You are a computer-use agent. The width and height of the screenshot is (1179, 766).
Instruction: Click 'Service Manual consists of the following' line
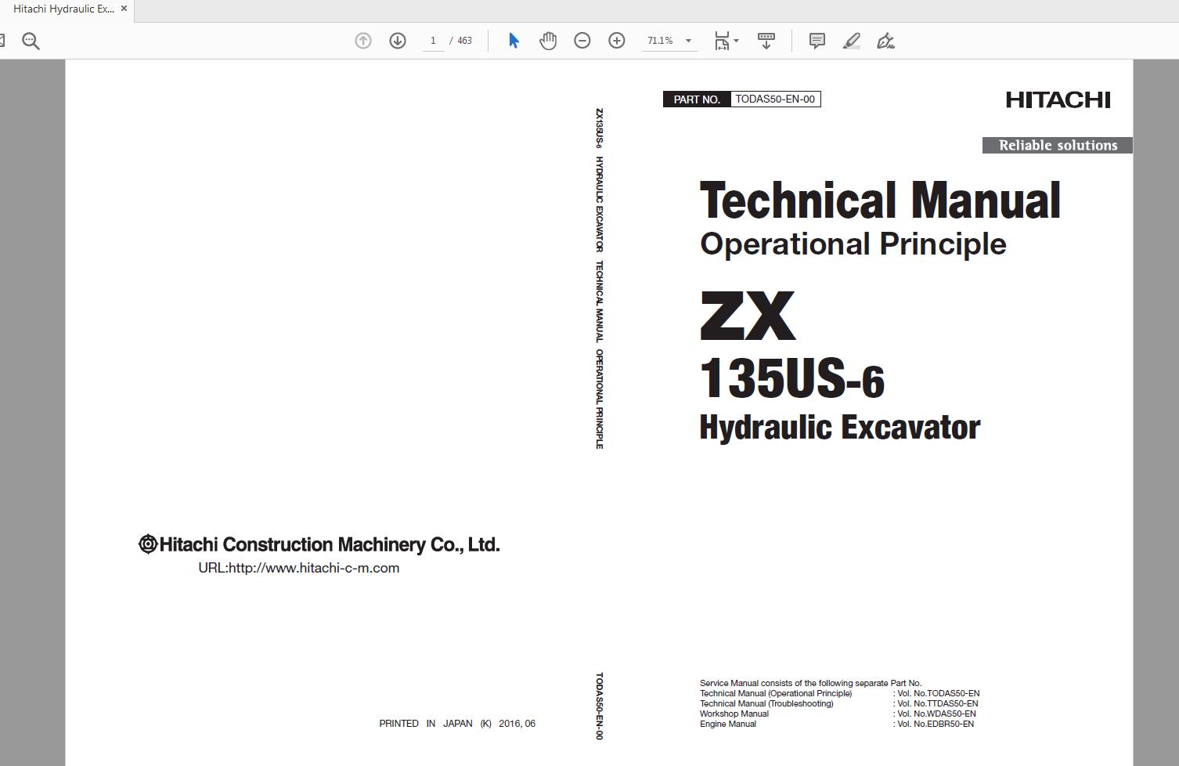point(811,683)
